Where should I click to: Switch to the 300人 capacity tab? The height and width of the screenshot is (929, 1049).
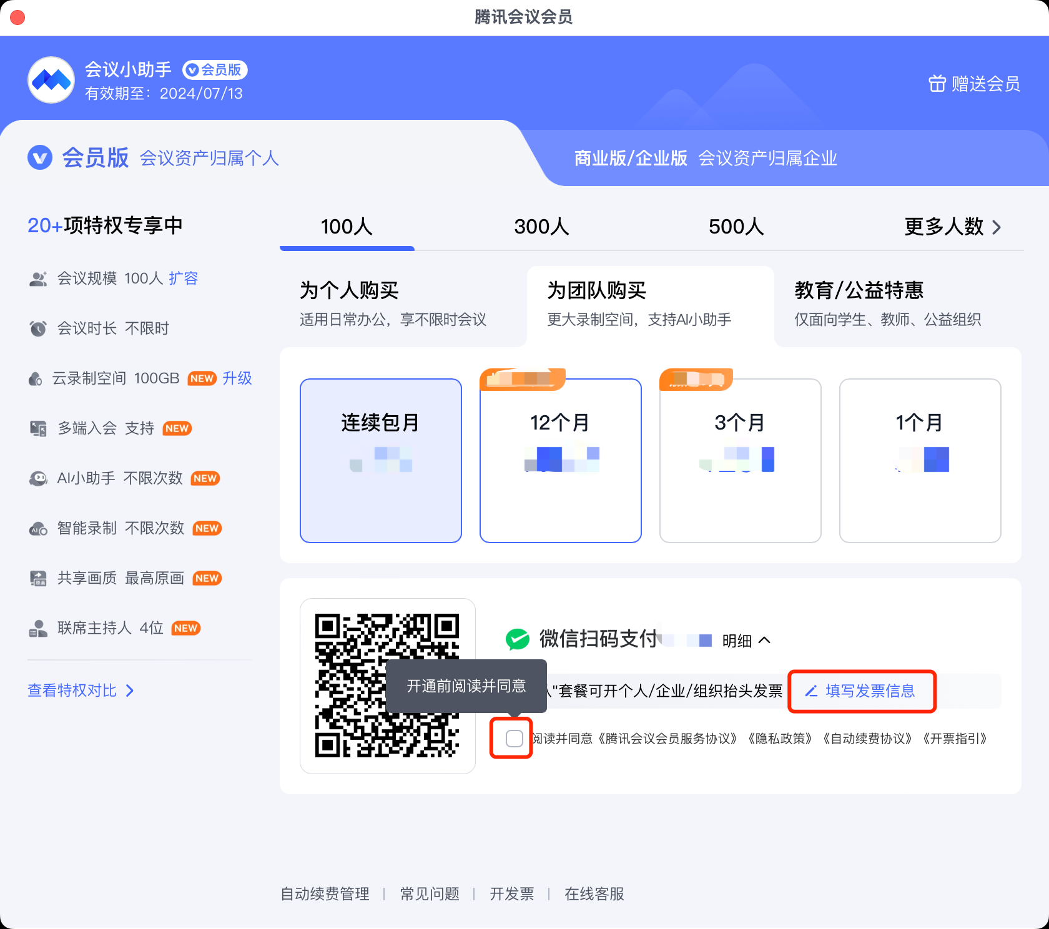(542, 227)
